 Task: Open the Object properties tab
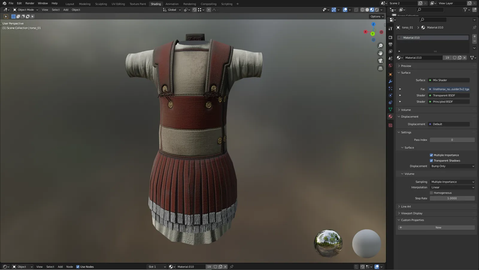click(x=390, y=74)
